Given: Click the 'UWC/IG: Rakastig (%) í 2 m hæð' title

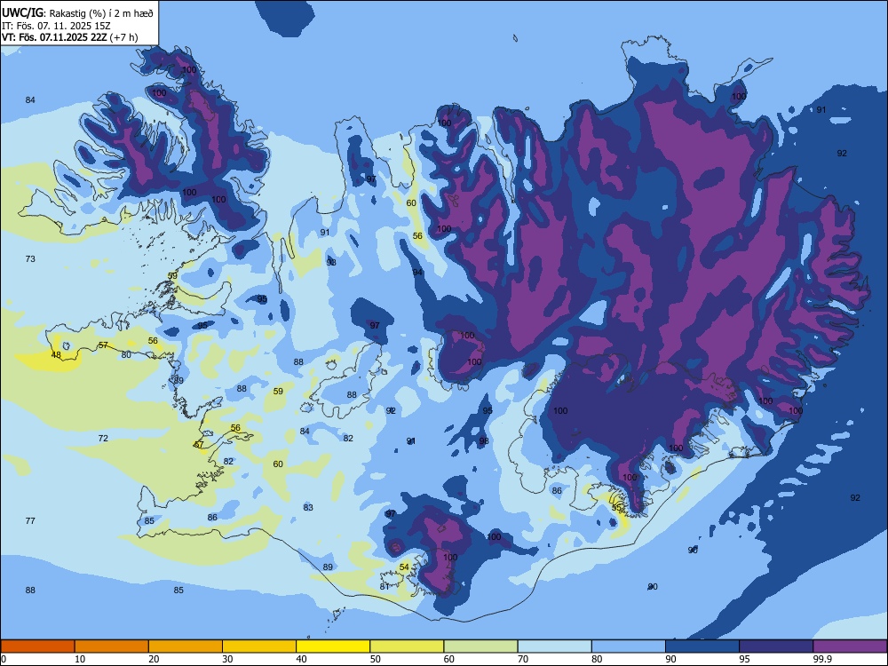Looking at the screenshot, I should point(77,12).
